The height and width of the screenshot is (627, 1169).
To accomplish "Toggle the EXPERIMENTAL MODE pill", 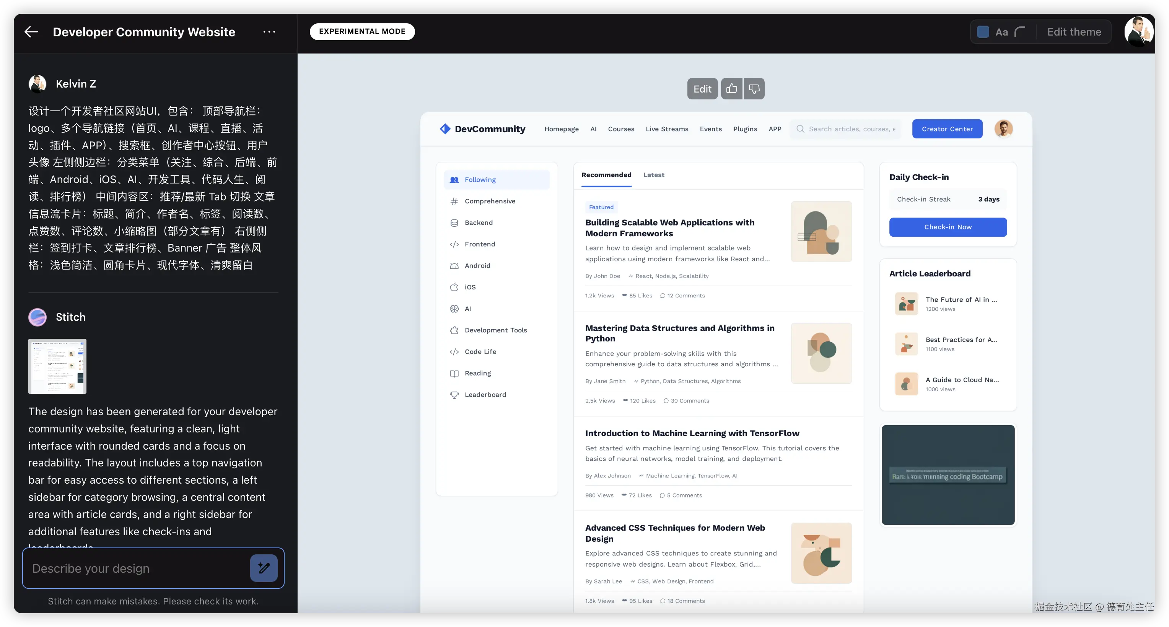I will (362, 31).
